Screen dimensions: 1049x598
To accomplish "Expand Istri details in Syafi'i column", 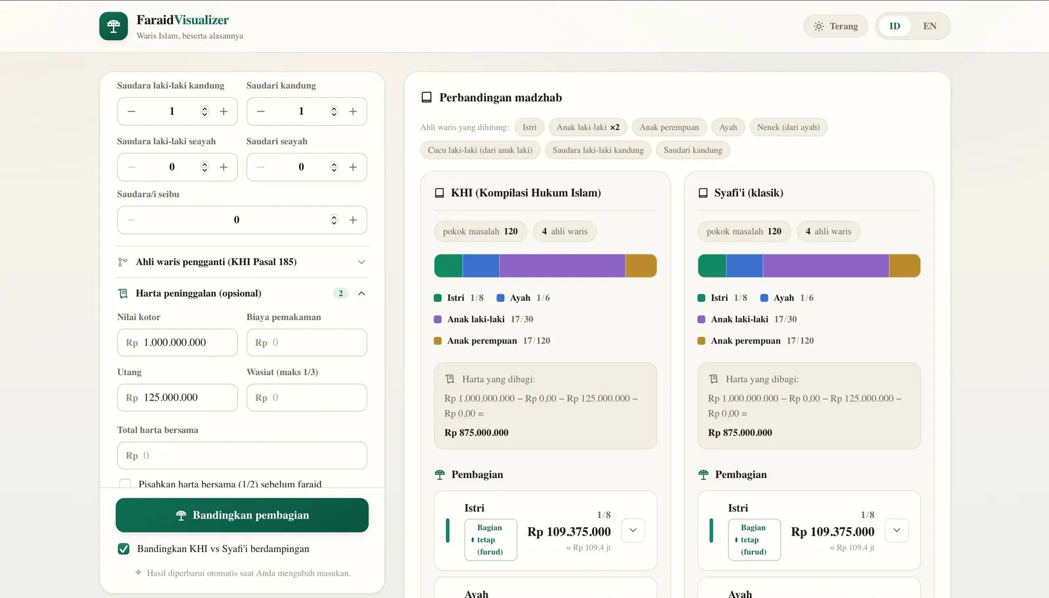I will (x=896, y=530).
